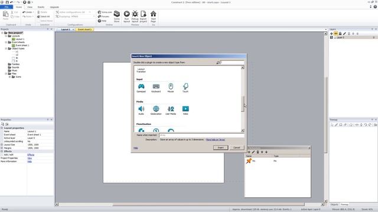Switch to the Events ribbon tab
This screenshot has height=212, width=378.
click(41, 7)
